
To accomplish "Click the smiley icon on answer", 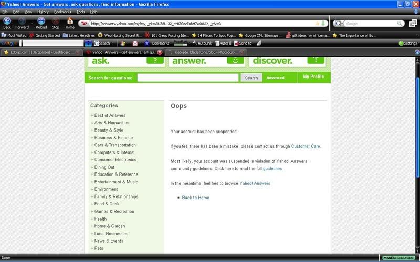I will tap(235, 60).
